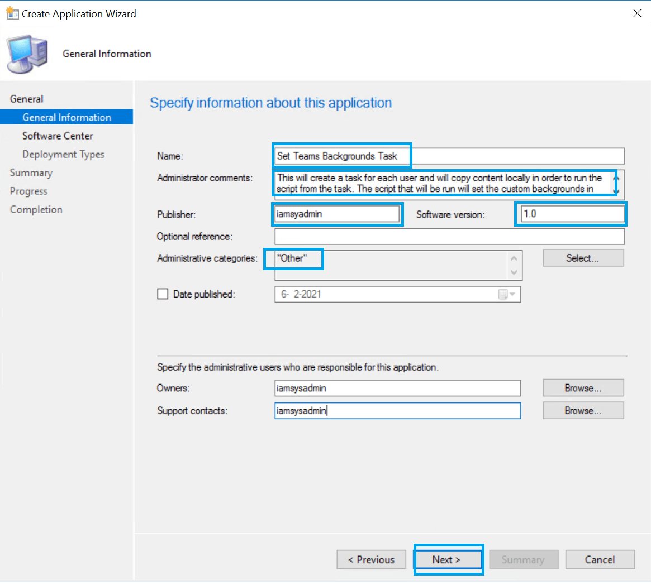Click the Owners input field
The width and height of the screenshot is (651, 585).
coord(397,389)
